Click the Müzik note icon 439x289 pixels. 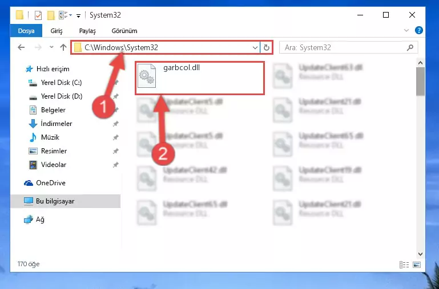pyautogui.click(x=33, y=137)
